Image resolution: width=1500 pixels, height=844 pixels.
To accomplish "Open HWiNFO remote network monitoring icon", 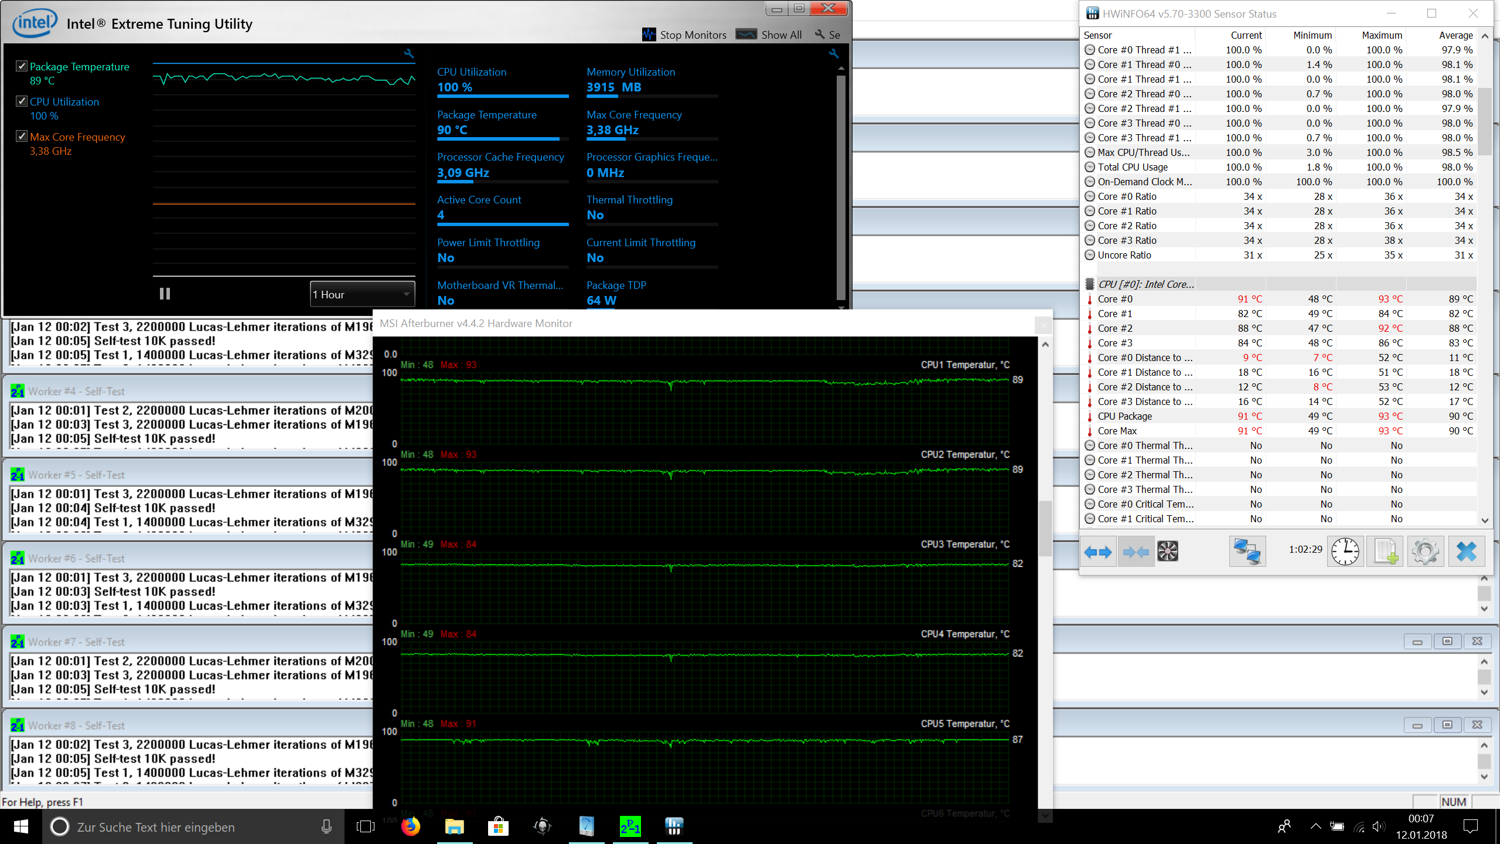I will point(1247,552).
